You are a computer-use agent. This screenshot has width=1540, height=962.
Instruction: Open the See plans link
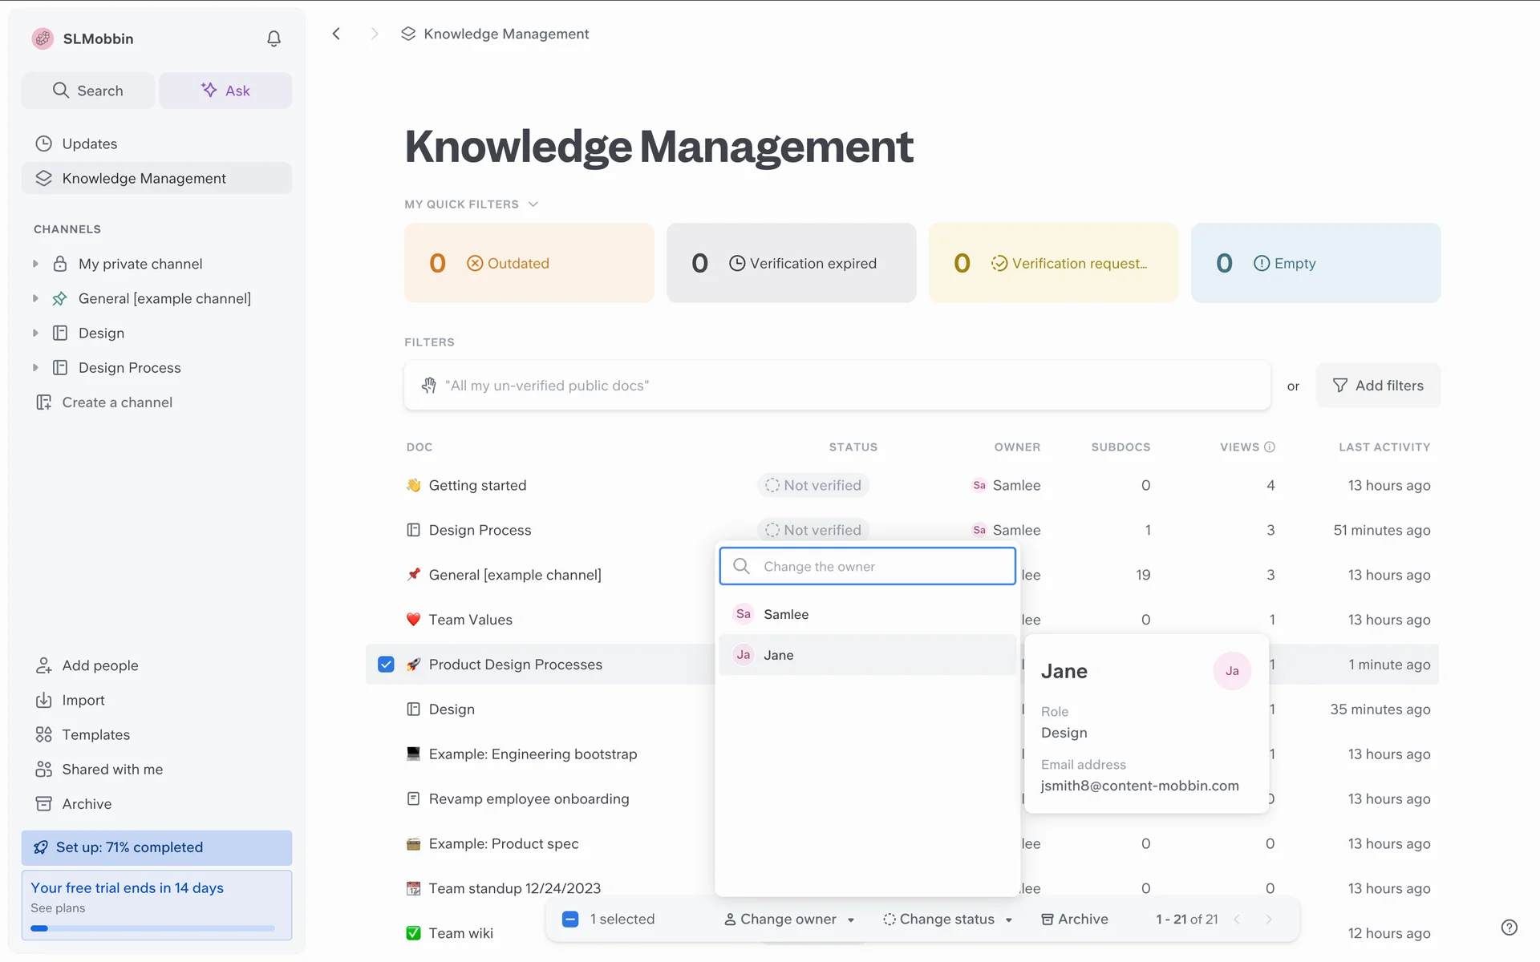click(x=58, y=907)
